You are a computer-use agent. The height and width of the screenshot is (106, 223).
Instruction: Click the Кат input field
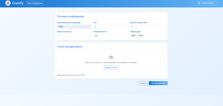(111, 27)
